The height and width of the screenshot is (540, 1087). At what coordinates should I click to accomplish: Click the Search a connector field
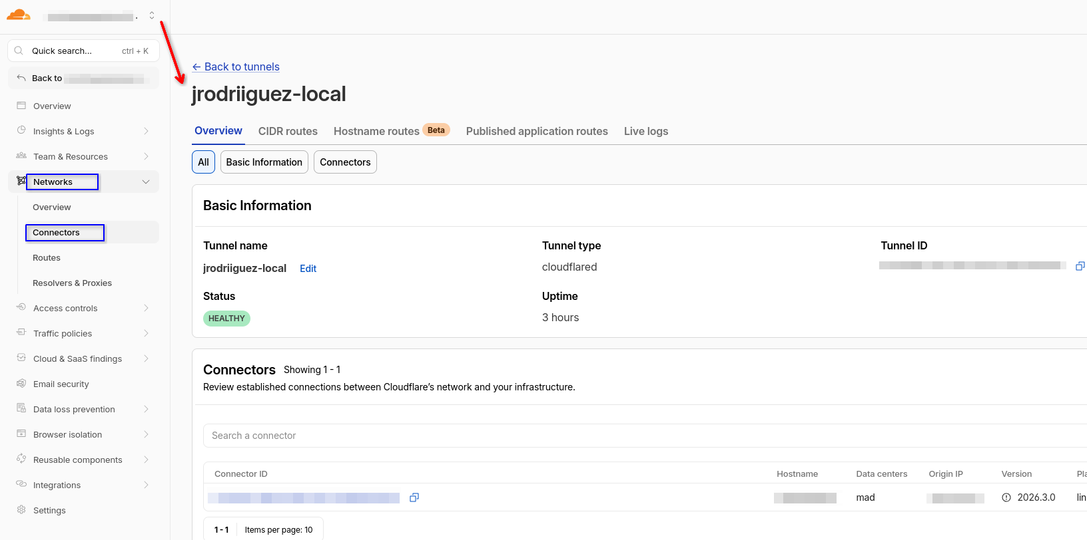[x=645, y=436]
